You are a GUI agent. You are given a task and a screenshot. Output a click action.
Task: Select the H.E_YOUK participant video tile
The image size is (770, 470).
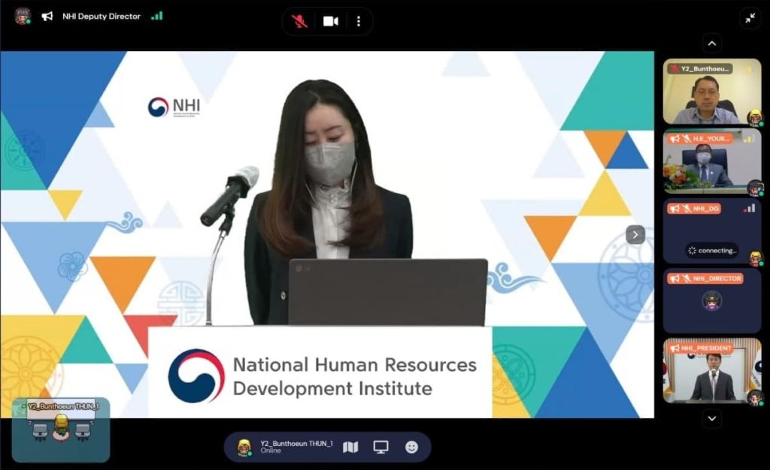click(711, 161)
